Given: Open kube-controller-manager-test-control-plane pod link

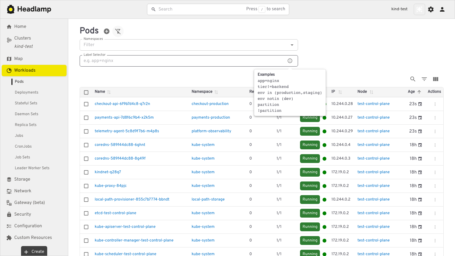Looking at the screenshot, I should click(x=134, y=240).
